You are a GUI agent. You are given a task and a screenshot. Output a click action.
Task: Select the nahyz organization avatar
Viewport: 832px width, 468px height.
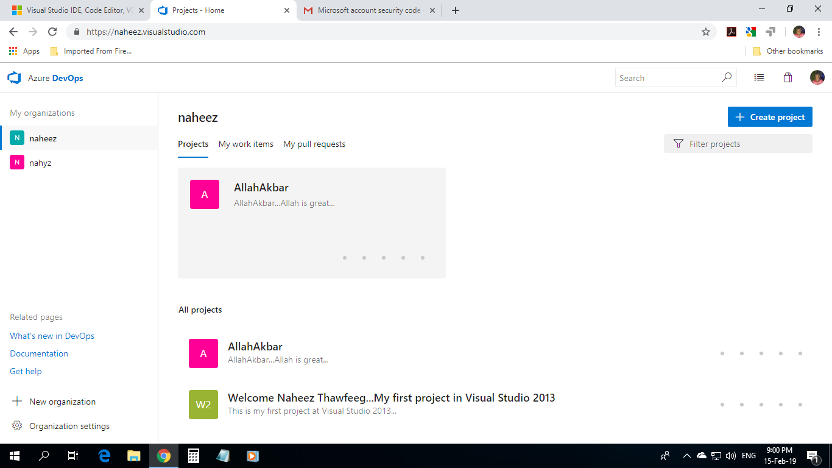tap(17, 163)
